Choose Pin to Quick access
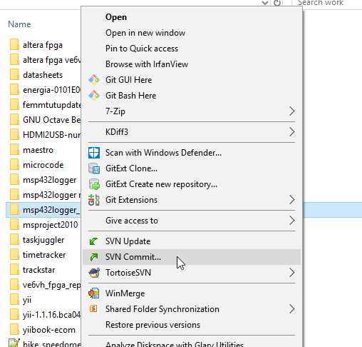 point(142,49)
